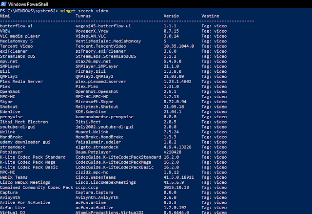The height and width of the screenshot is (214, 312).
Task: Click the 'Plex.Plex' package ID
Action: click(87, 86)
